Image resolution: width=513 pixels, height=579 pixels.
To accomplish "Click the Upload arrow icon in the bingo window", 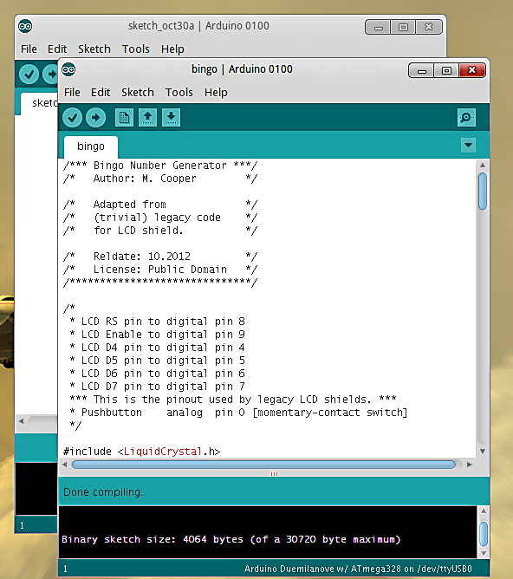I will (95, 118).
